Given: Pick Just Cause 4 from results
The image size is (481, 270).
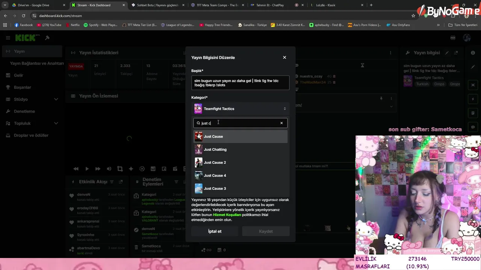Looking at the screenshot, I should (240, 175).
